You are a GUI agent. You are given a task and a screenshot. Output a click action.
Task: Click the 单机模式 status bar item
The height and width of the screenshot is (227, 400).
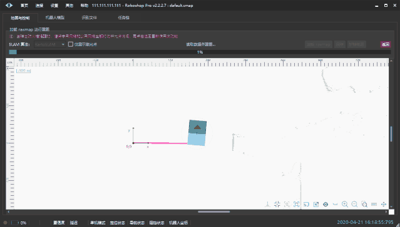[x=98, y=223]
